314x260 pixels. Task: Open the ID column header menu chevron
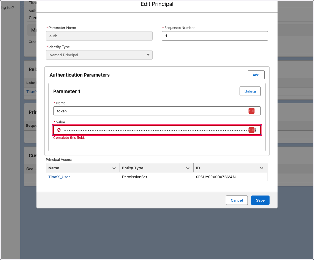[262, 168]
